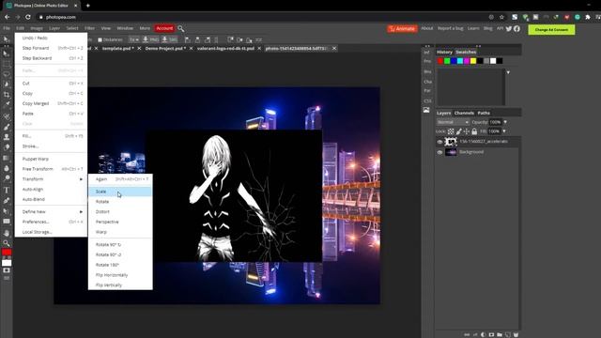Image resolution: width=601 pixels, height=338 pixels.
Task: Select the Eraser tool
Action: (7, 147)
